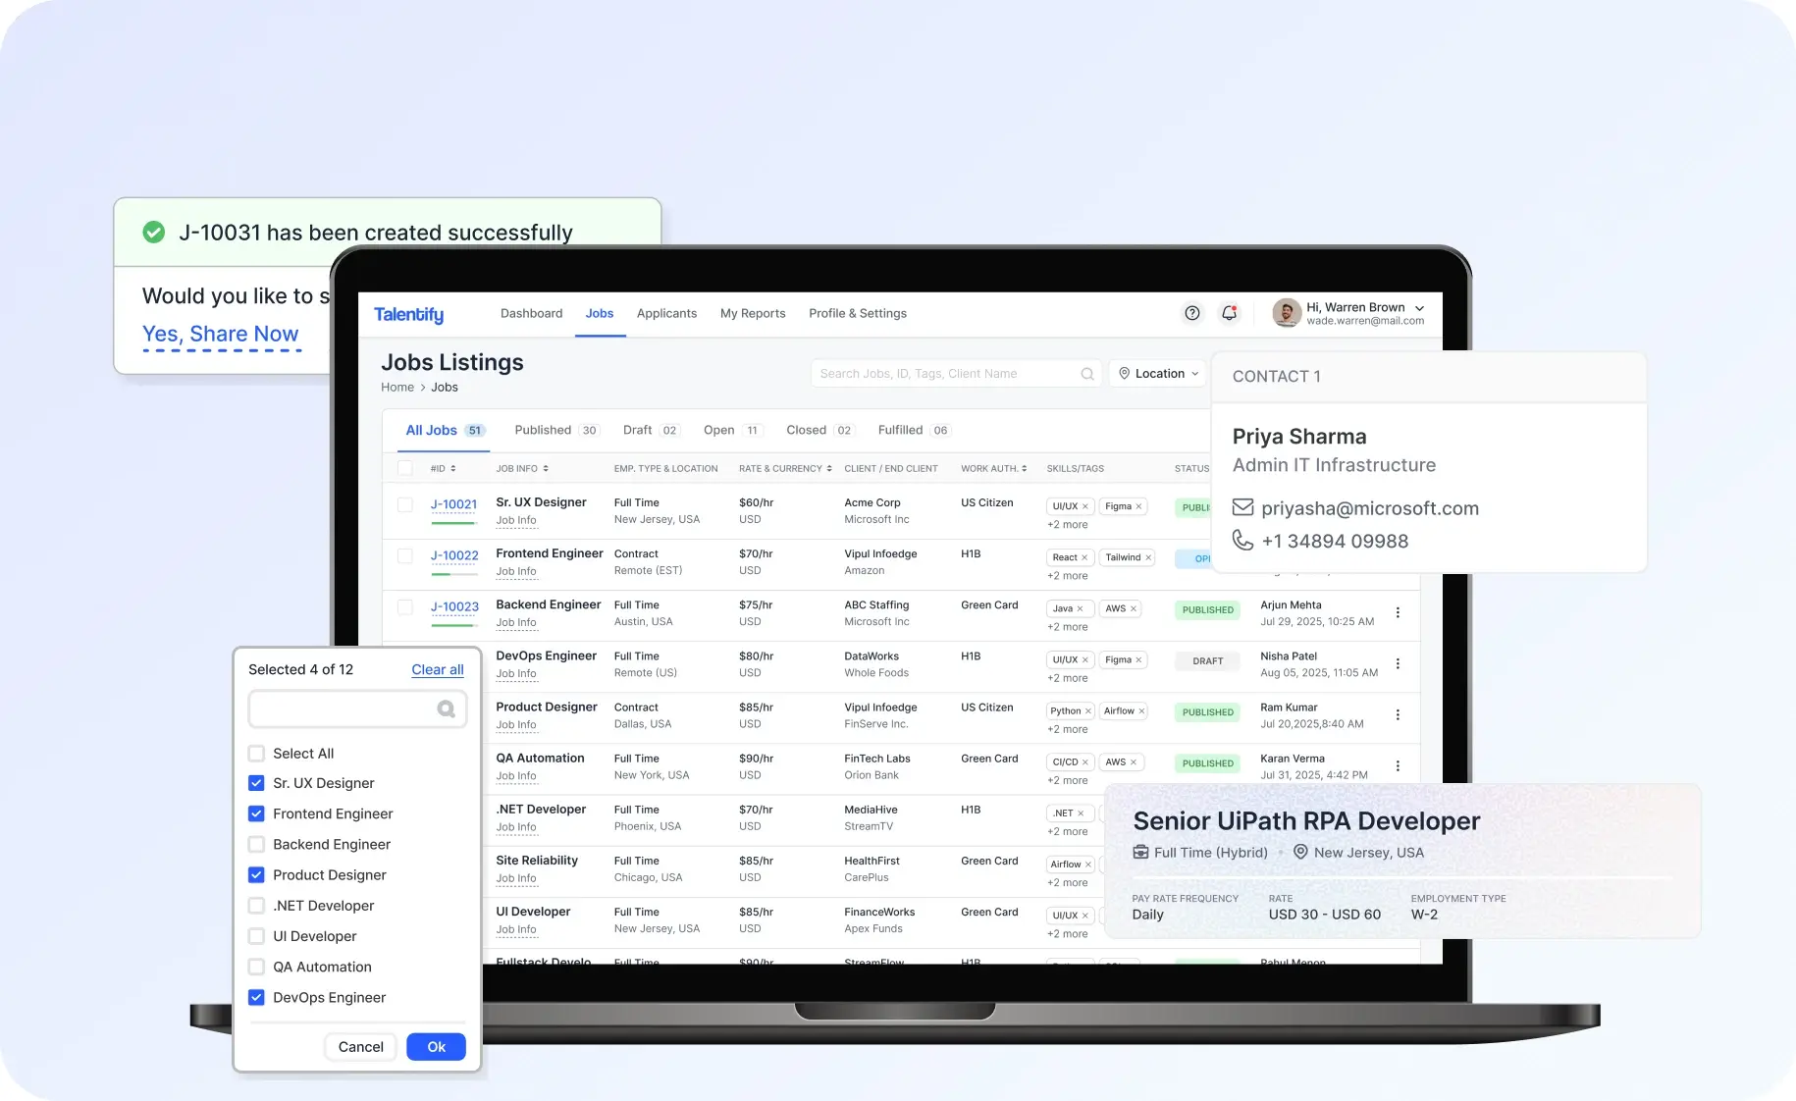Click the phone icon in contact card
The height and width of the screenshot is (1101, 1796).
coord(1242,540)
